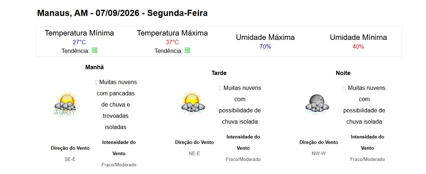The height and width of the screenshot is (174, 426).
Task: Click maximum temperature trend indicator icon
Action: tap(188, 50)
